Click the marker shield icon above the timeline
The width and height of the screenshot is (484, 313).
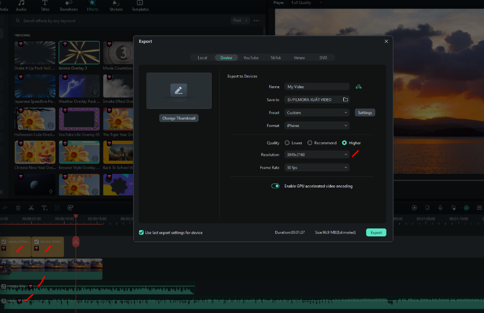[427, 208]
